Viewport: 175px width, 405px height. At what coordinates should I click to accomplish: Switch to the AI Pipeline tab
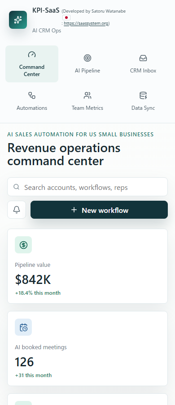click(x=87, y=64)
